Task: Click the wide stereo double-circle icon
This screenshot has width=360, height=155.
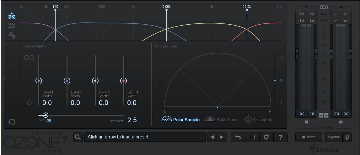Action: pos(29,57)
